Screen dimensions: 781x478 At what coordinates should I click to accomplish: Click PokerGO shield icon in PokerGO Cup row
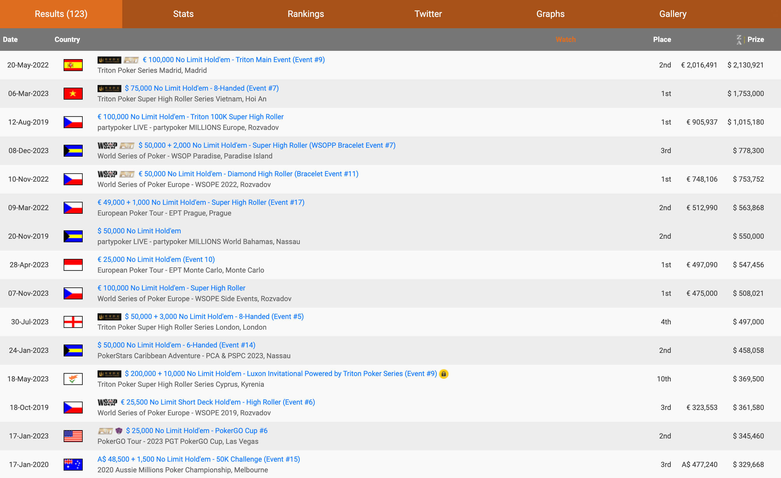(x=119, y=431)
